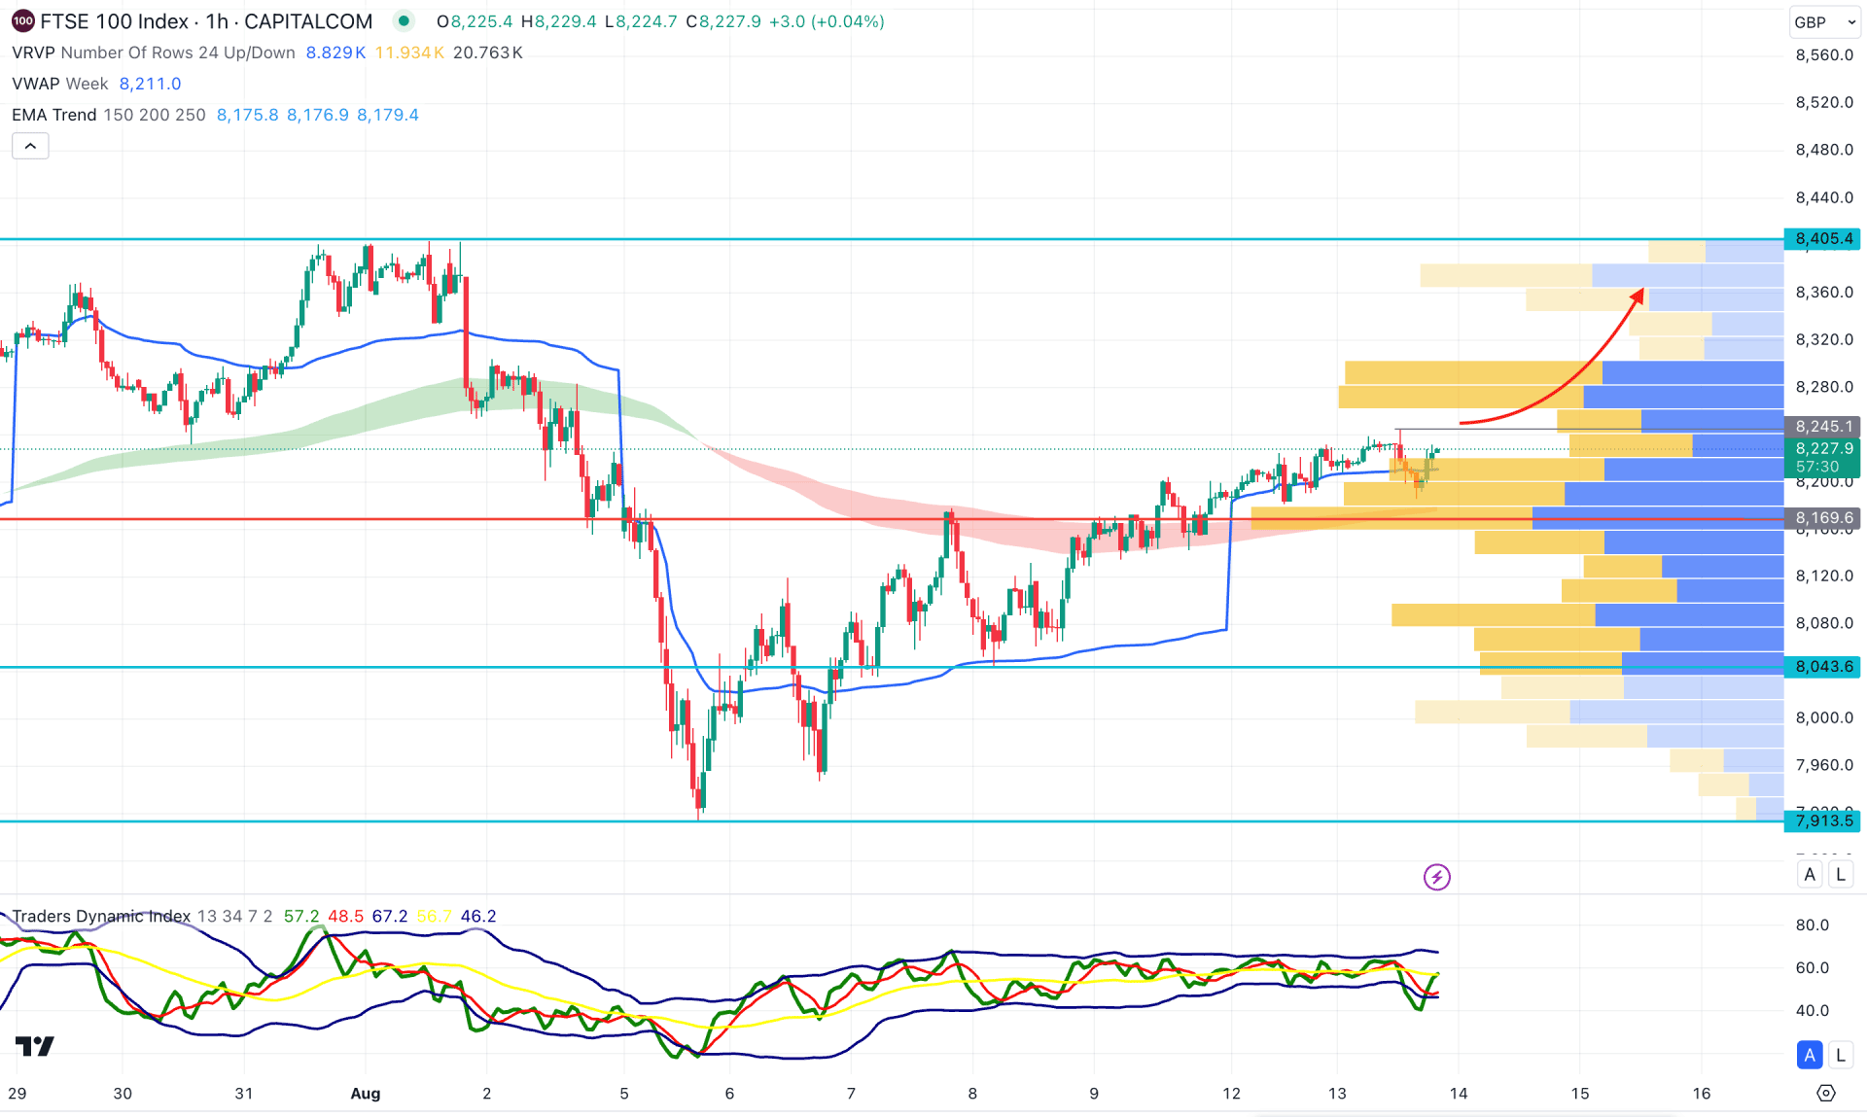The image size is (1867, 1117).
Task: Click the purple lightning event marker
Action: point(1436,877)
